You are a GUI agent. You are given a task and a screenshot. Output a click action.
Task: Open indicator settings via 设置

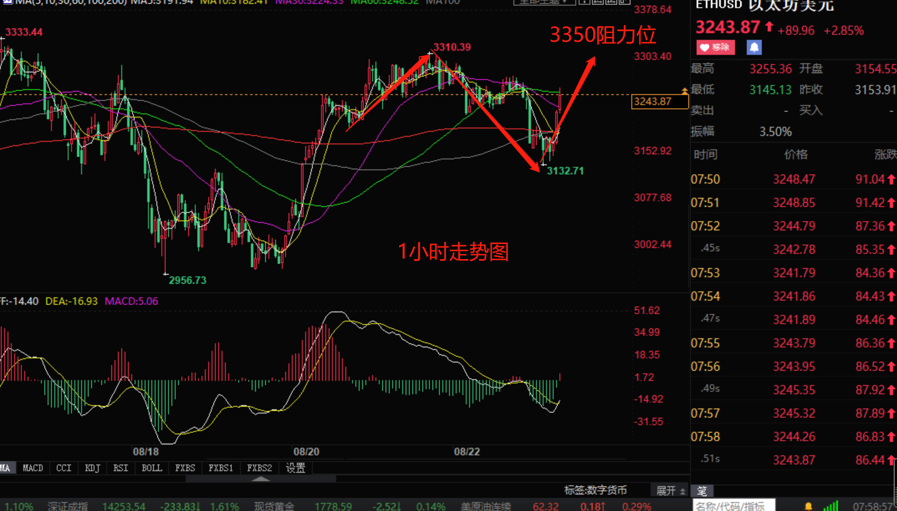pyautogui.click(x=295, y=468)
